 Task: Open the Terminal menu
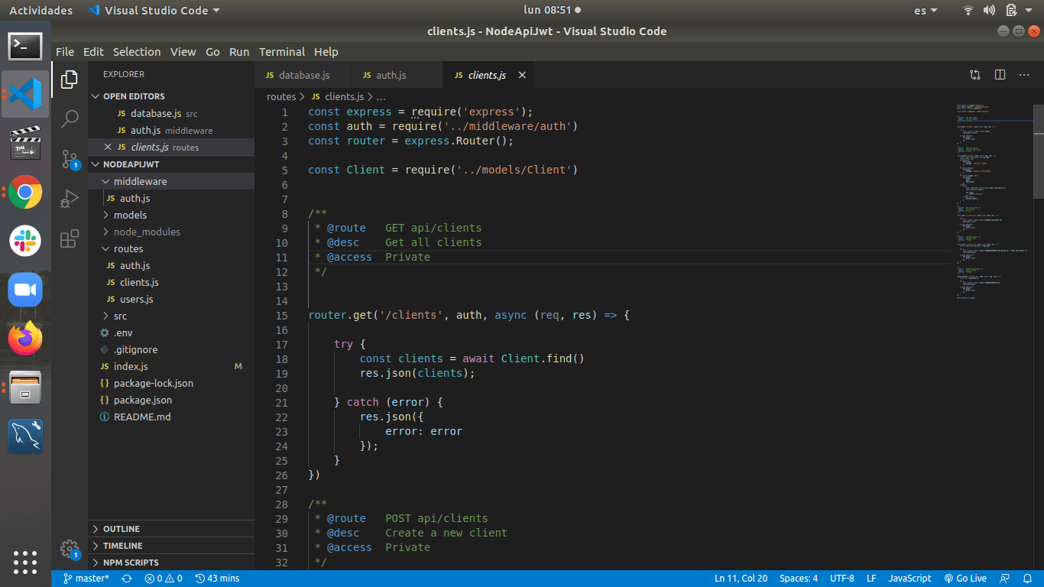pyautogui.click(x=281, y=52)
